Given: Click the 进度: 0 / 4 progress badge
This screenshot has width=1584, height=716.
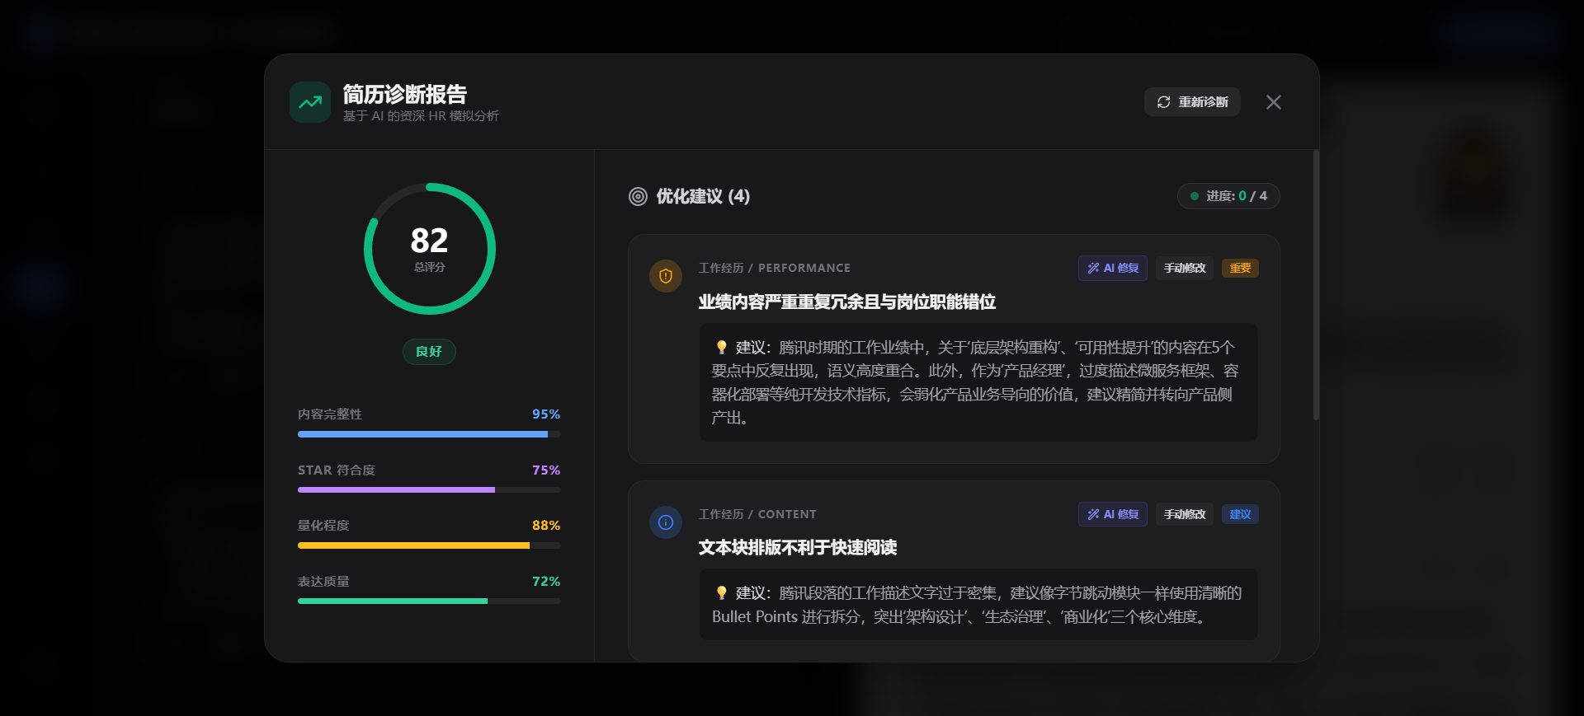Looking at the screenshot, I should (x=1228, y=196).
